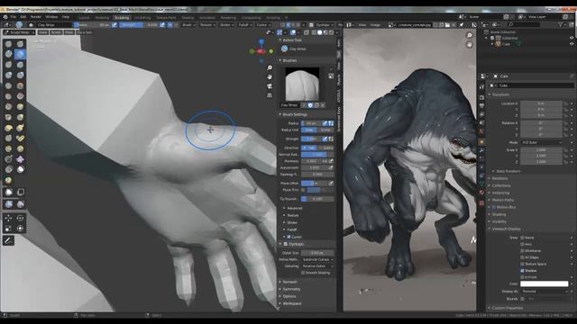Open Render properties tab icon

click(x=481, y=97)
